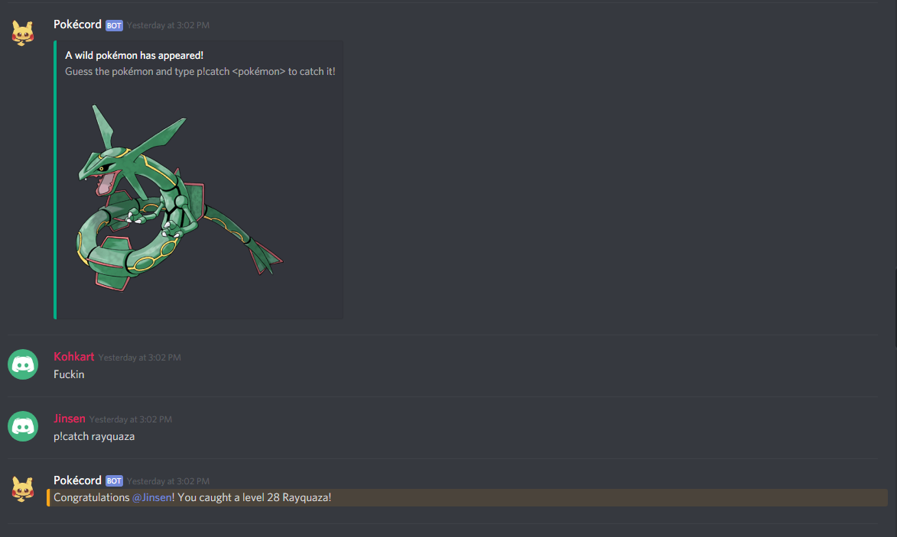Click Pokécord username on congratulations message

tap(77, 480)
